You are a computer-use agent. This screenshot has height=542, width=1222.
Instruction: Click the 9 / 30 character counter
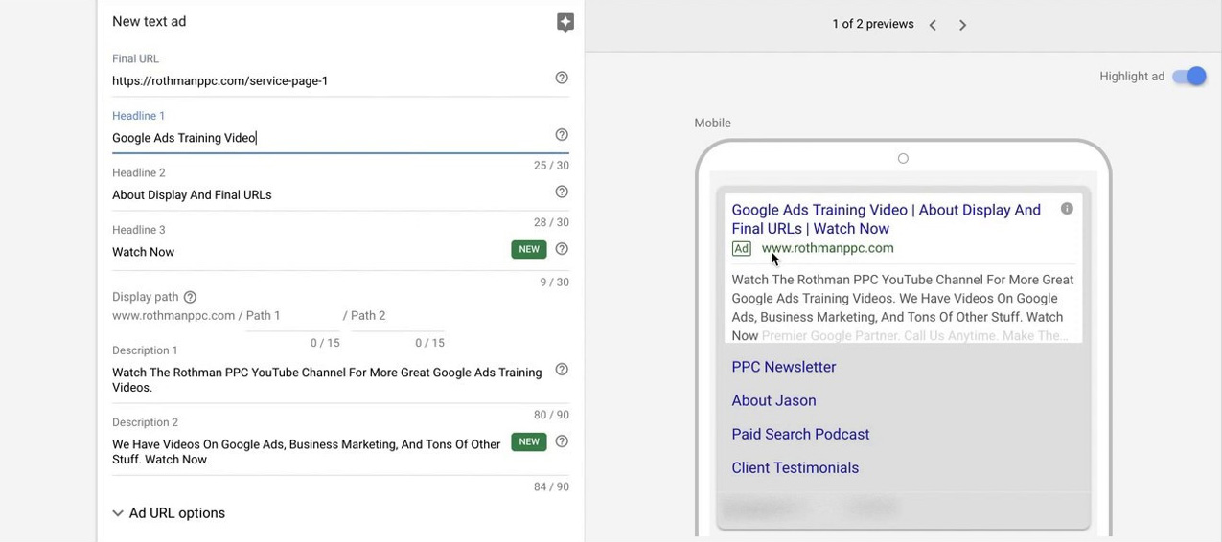(554, 282)
